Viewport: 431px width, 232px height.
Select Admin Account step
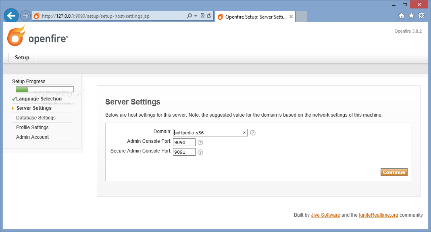32,137
